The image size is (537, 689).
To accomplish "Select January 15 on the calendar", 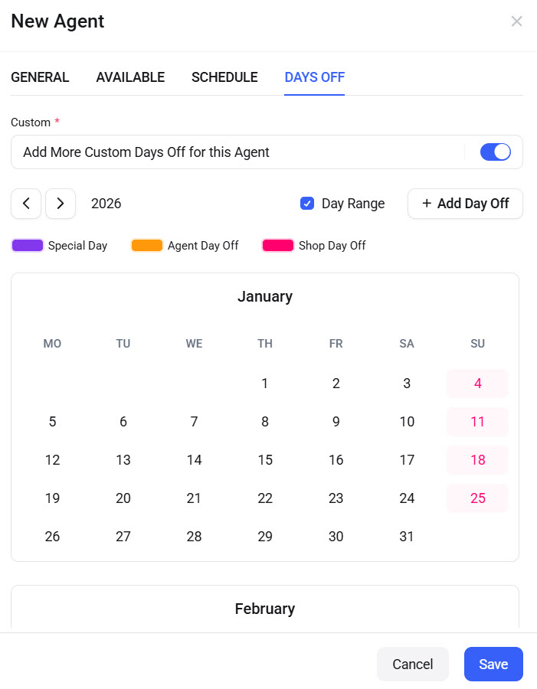I will pyautogui.click(x=265, y=460).
